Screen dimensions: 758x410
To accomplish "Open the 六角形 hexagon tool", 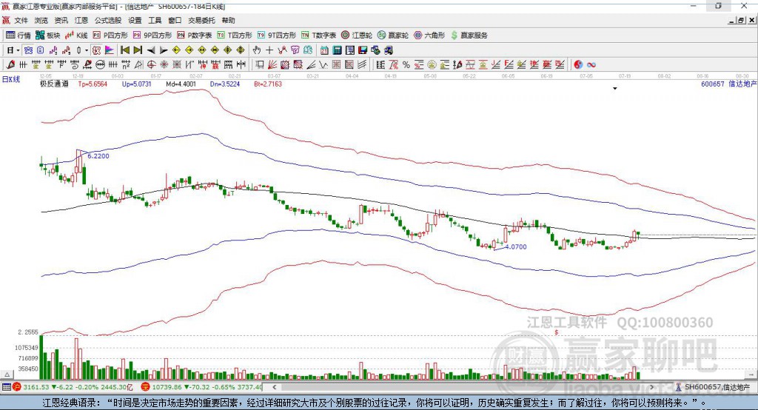I will click(x=429, y=36).
